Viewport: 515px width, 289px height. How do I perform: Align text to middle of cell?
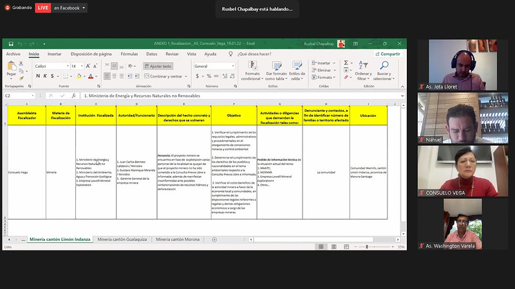(115, 66)
